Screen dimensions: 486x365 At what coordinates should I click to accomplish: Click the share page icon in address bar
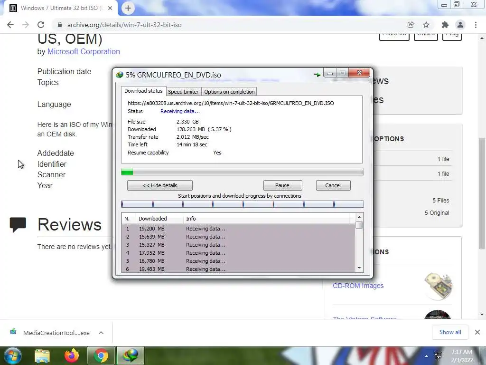tap(411, 25)
